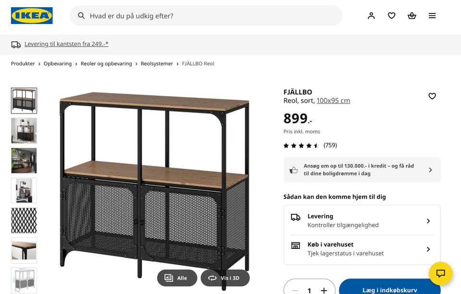Expand the Levering delivery option

click(x=362, y=221)
